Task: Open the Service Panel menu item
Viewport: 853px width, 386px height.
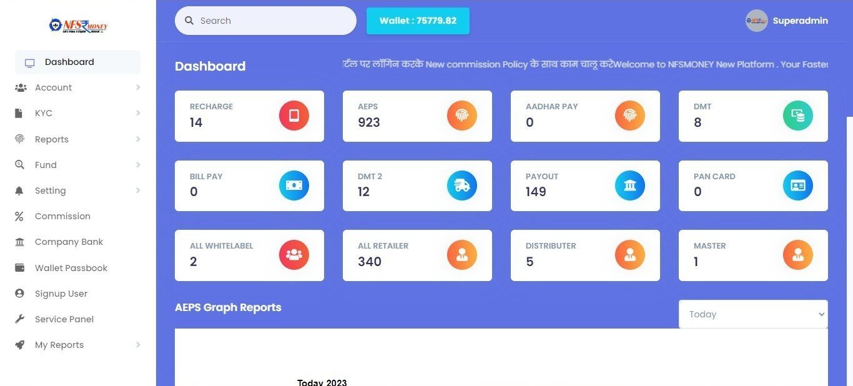Action: [x=64, y=319]
